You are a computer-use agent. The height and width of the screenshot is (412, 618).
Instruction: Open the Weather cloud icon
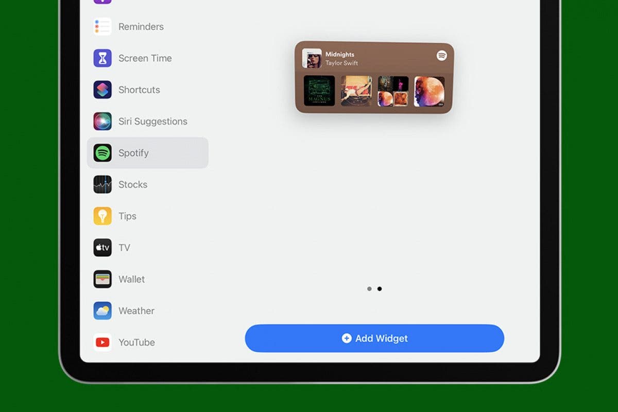(x=102, y=311)
